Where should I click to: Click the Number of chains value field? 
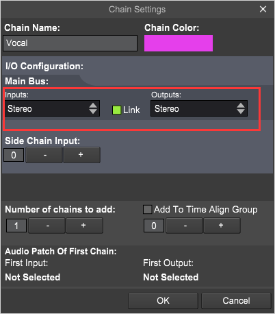(x=16, y=226)
